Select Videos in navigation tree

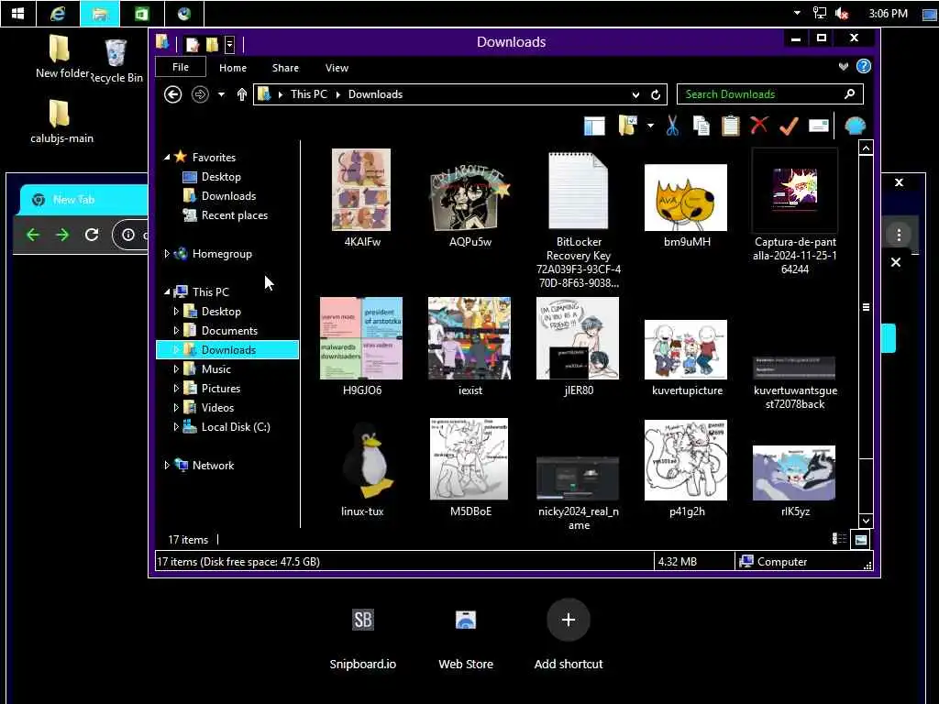217,407
